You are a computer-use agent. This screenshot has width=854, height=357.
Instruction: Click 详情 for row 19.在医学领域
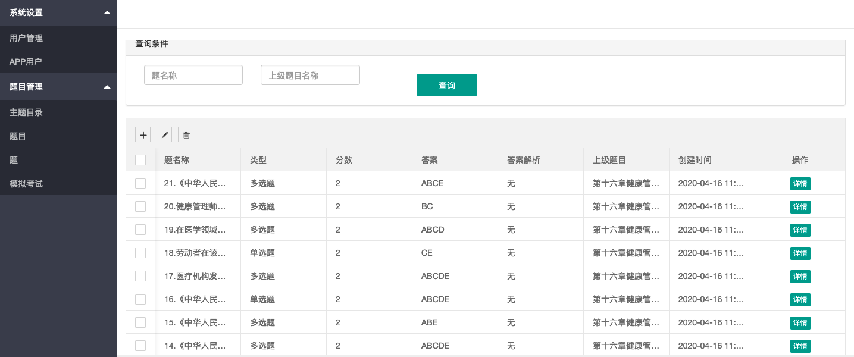800,230
